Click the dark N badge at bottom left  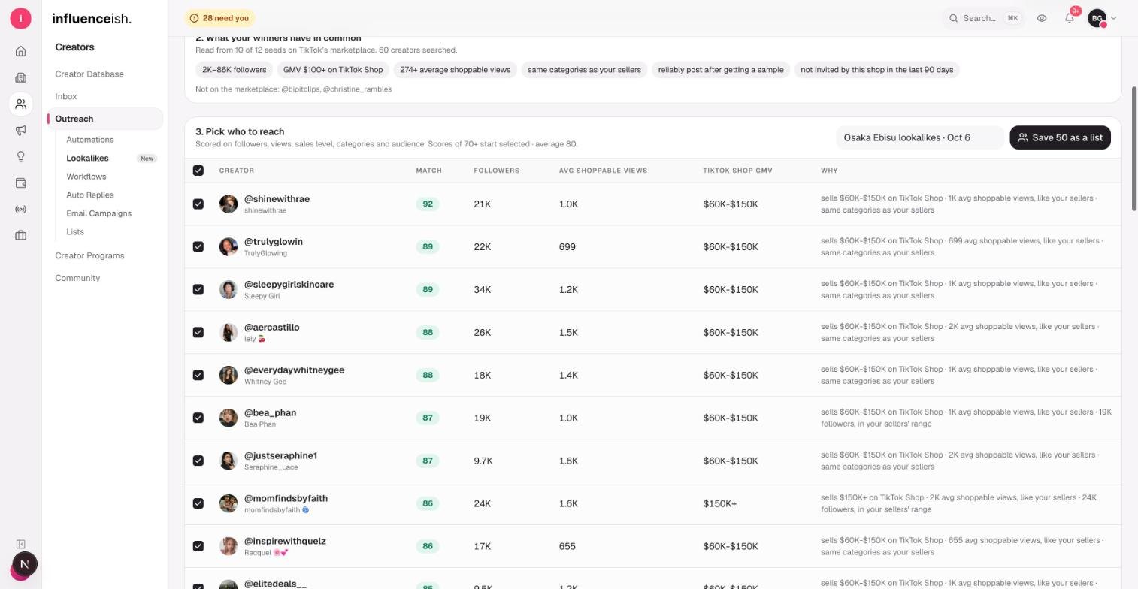(x=25, y=563)
